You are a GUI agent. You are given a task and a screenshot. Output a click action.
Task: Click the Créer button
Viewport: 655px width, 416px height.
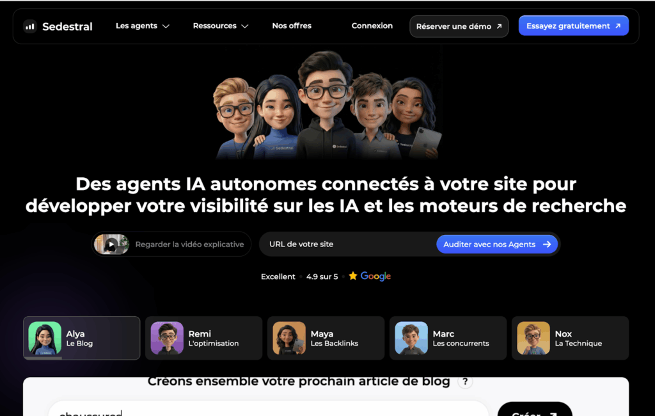pos(535,410)
